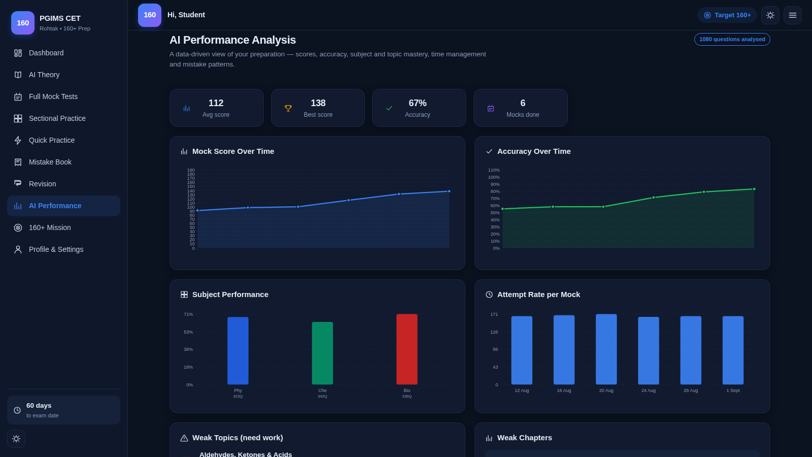Viewport: 812px width, 457px height.
Task: Click the 1 Sept attempt rate bar
Action: tap(733, 350)
